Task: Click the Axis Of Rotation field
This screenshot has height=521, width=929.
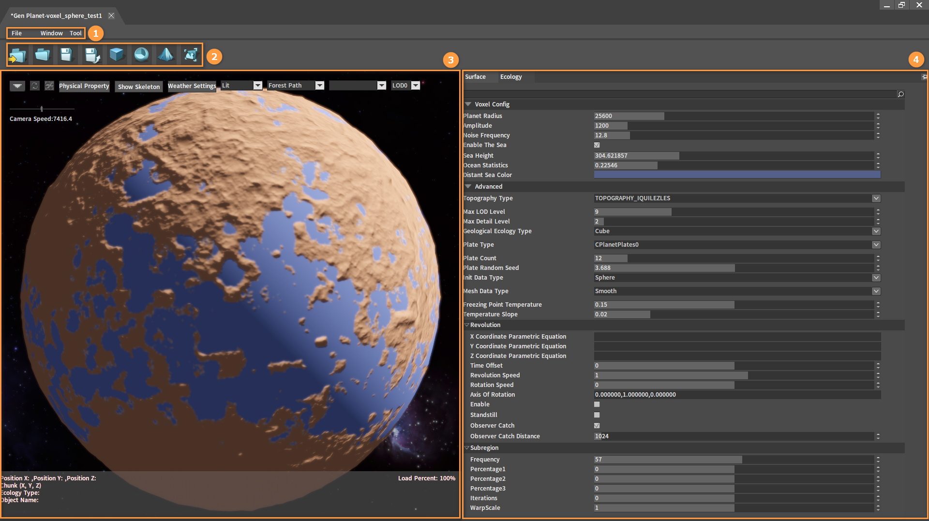Action: [x=737, y=395]
